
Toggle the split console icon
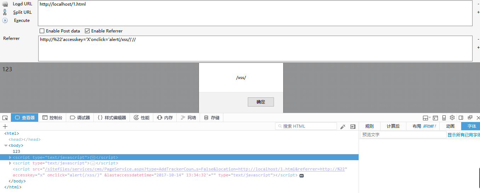(435, 118)
